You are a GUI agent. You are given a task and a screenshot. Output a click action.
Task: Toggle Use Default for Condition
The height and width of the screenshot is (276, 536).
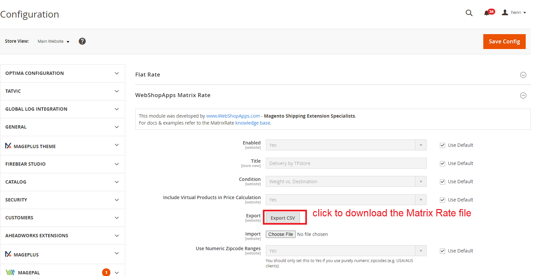tap(442, 182)
